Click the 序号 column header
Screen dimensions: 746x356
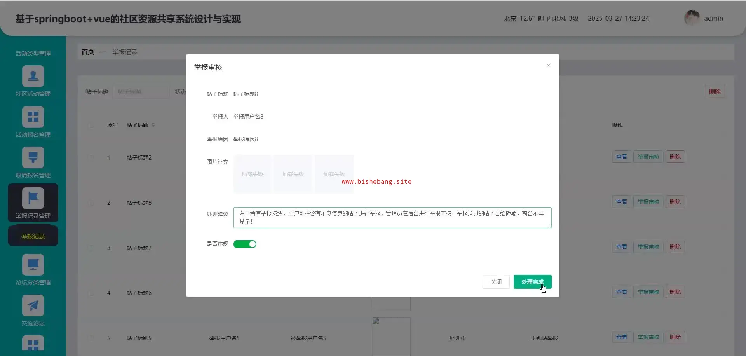tap(113, 125)
